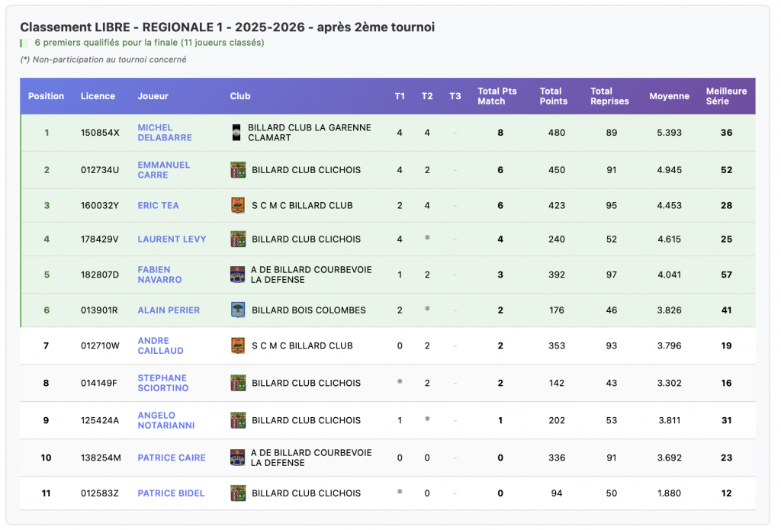The height and width of the screenshot is (530, 781).
Task: Click the Total Reprises column header
Action: pyautogui.click(x=609, y=96)
